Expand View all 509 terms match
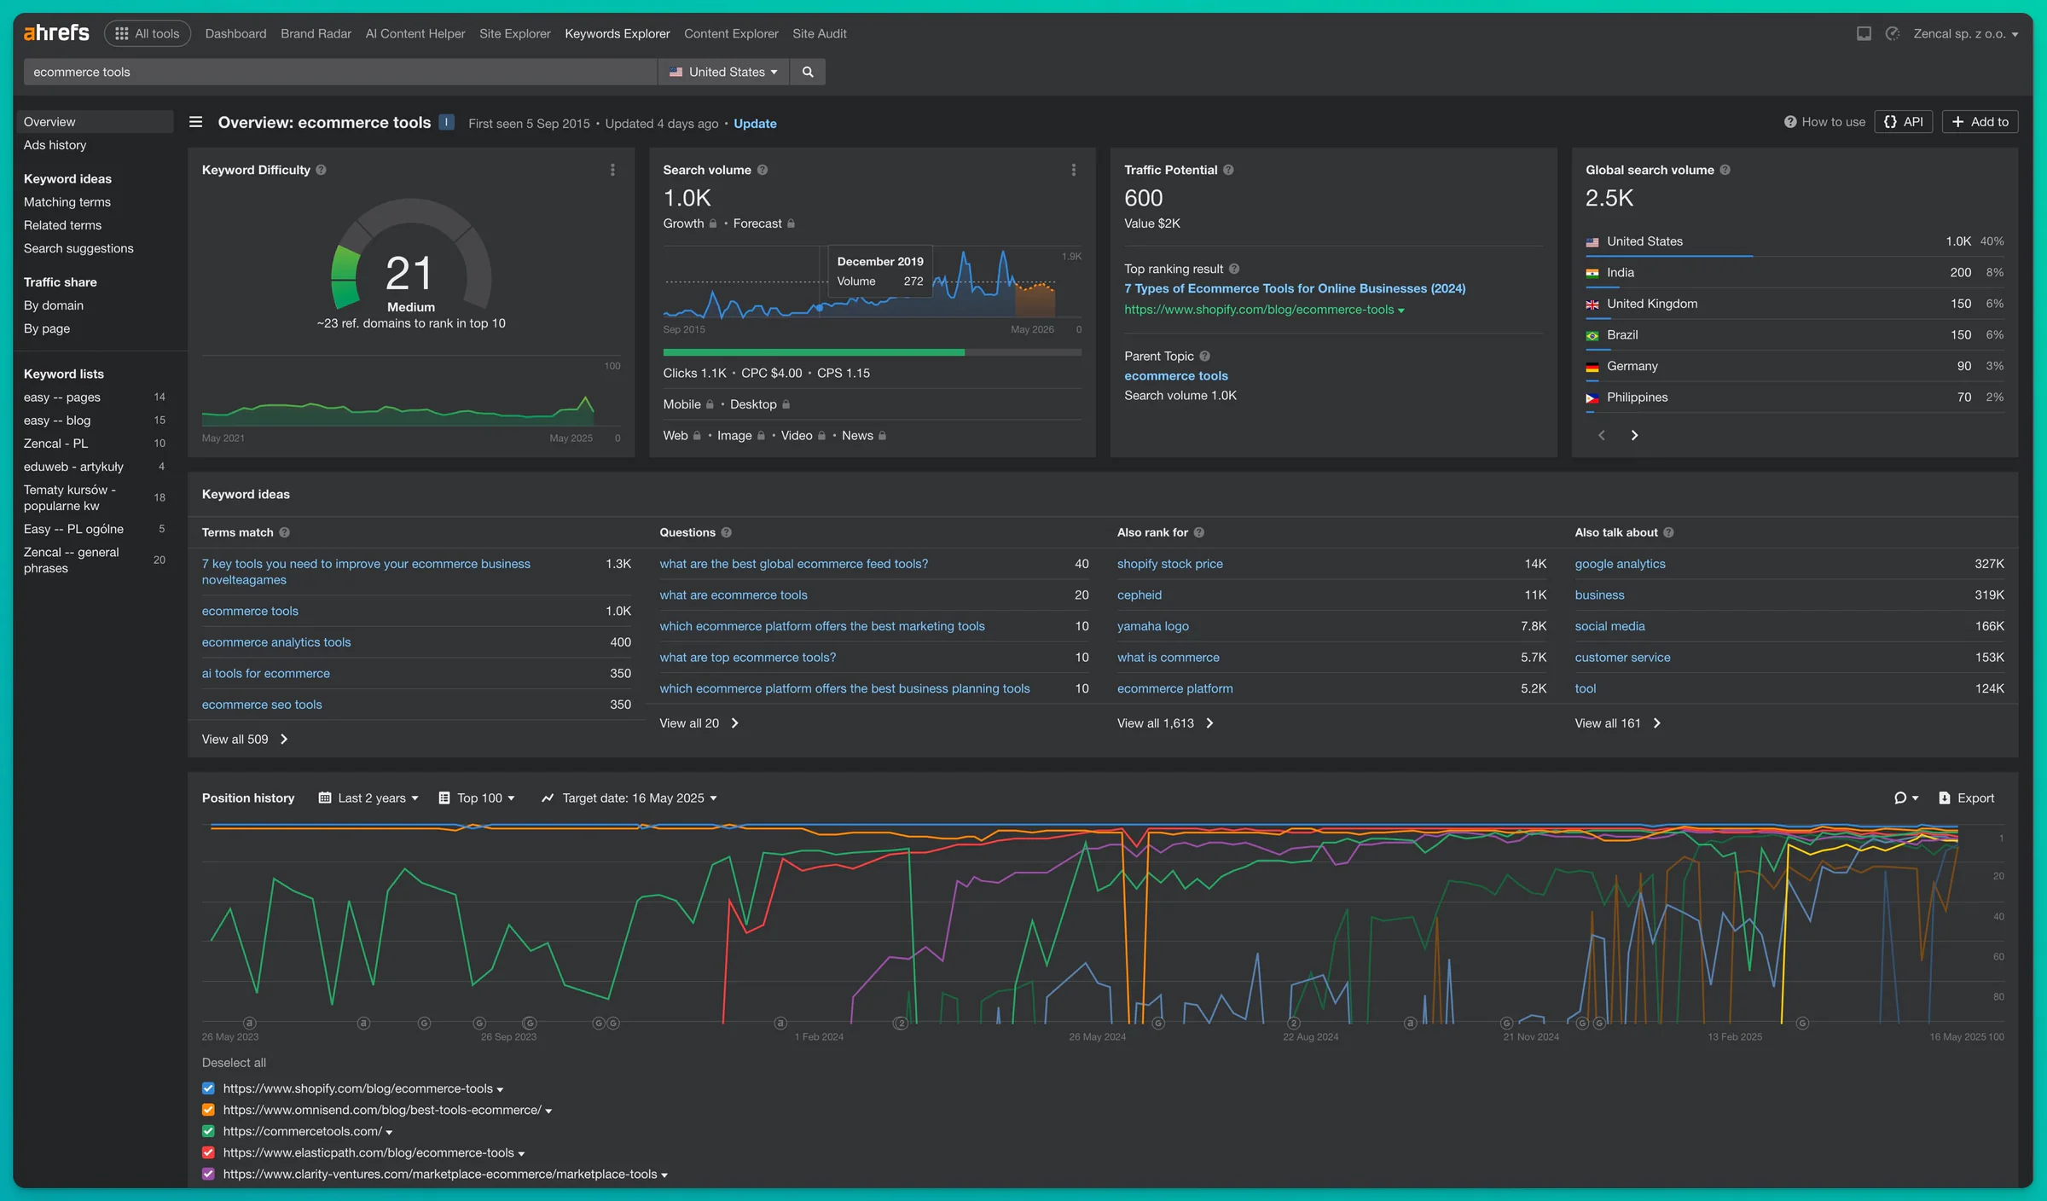 (245, 740)
